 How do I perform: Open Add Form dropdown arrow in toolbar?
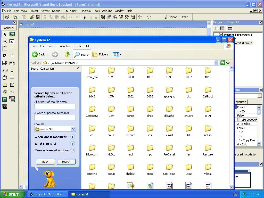[20, 17]
